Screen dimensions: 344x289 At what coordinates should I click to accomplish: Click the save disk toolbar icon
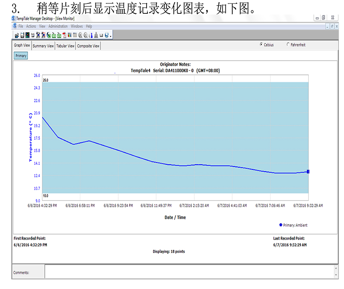click(22, 35)
